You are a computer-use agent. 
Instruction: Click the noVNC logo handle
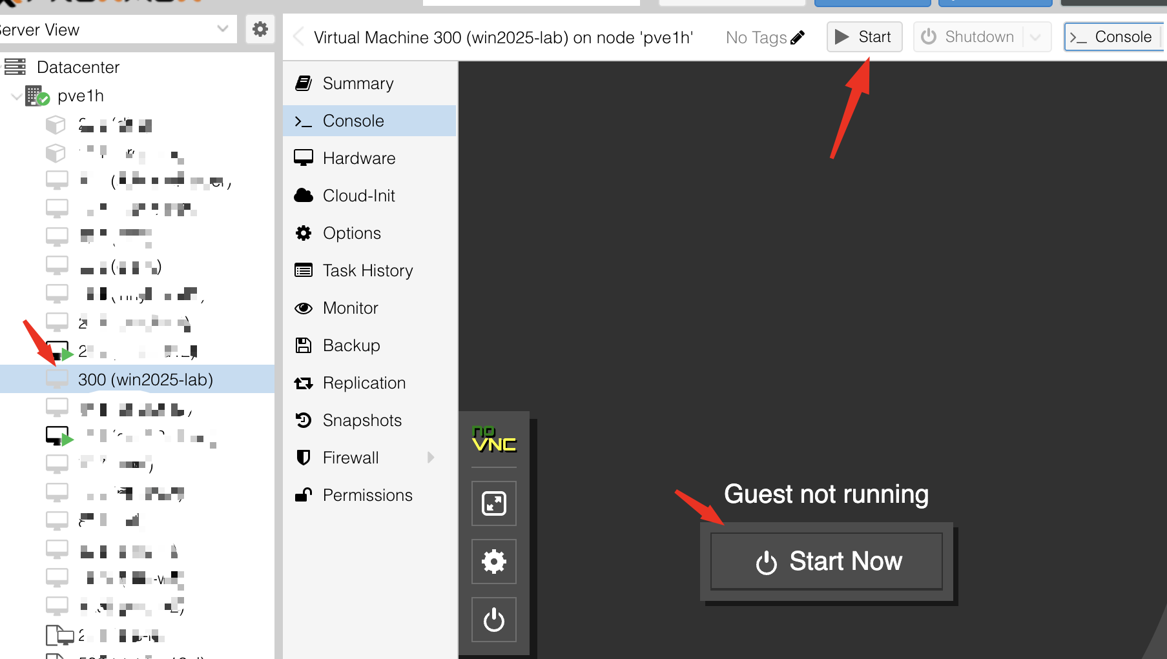tap(494, 440)
